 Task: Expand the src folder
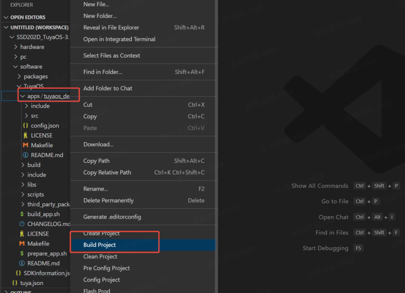coord(26,116)
